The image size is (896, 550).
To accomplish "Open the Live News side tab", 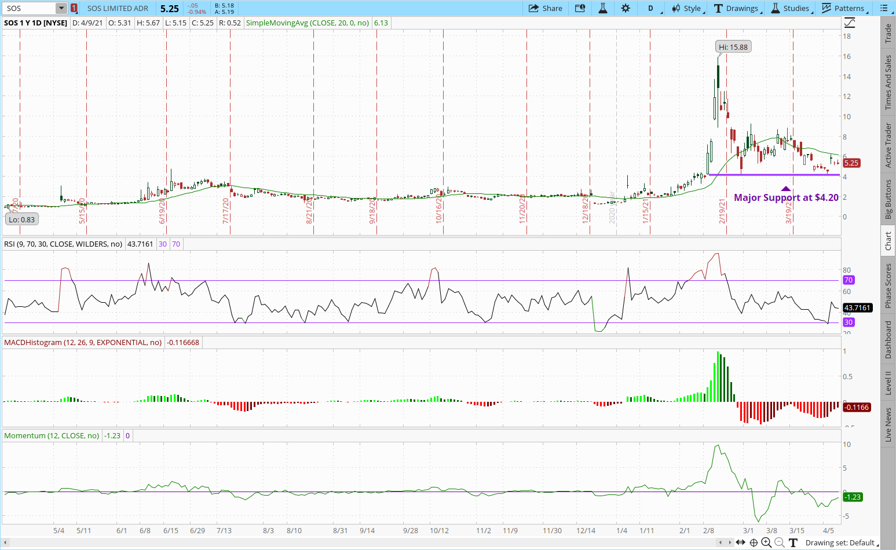I will tap(888, 424).
